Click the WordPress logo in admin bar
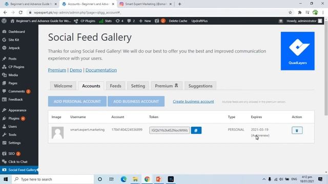 [4, 21]
